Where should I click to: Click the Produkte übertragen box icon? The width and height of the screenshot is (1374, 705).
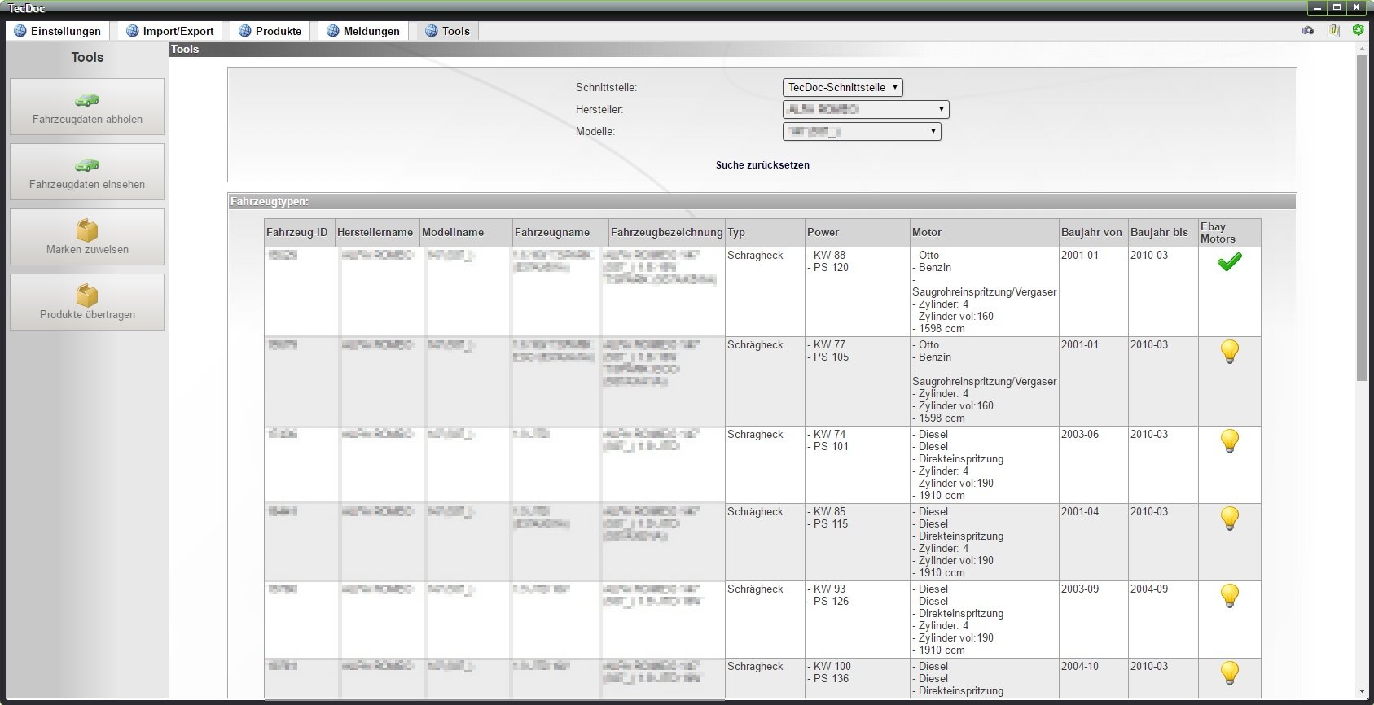[87, 296]
